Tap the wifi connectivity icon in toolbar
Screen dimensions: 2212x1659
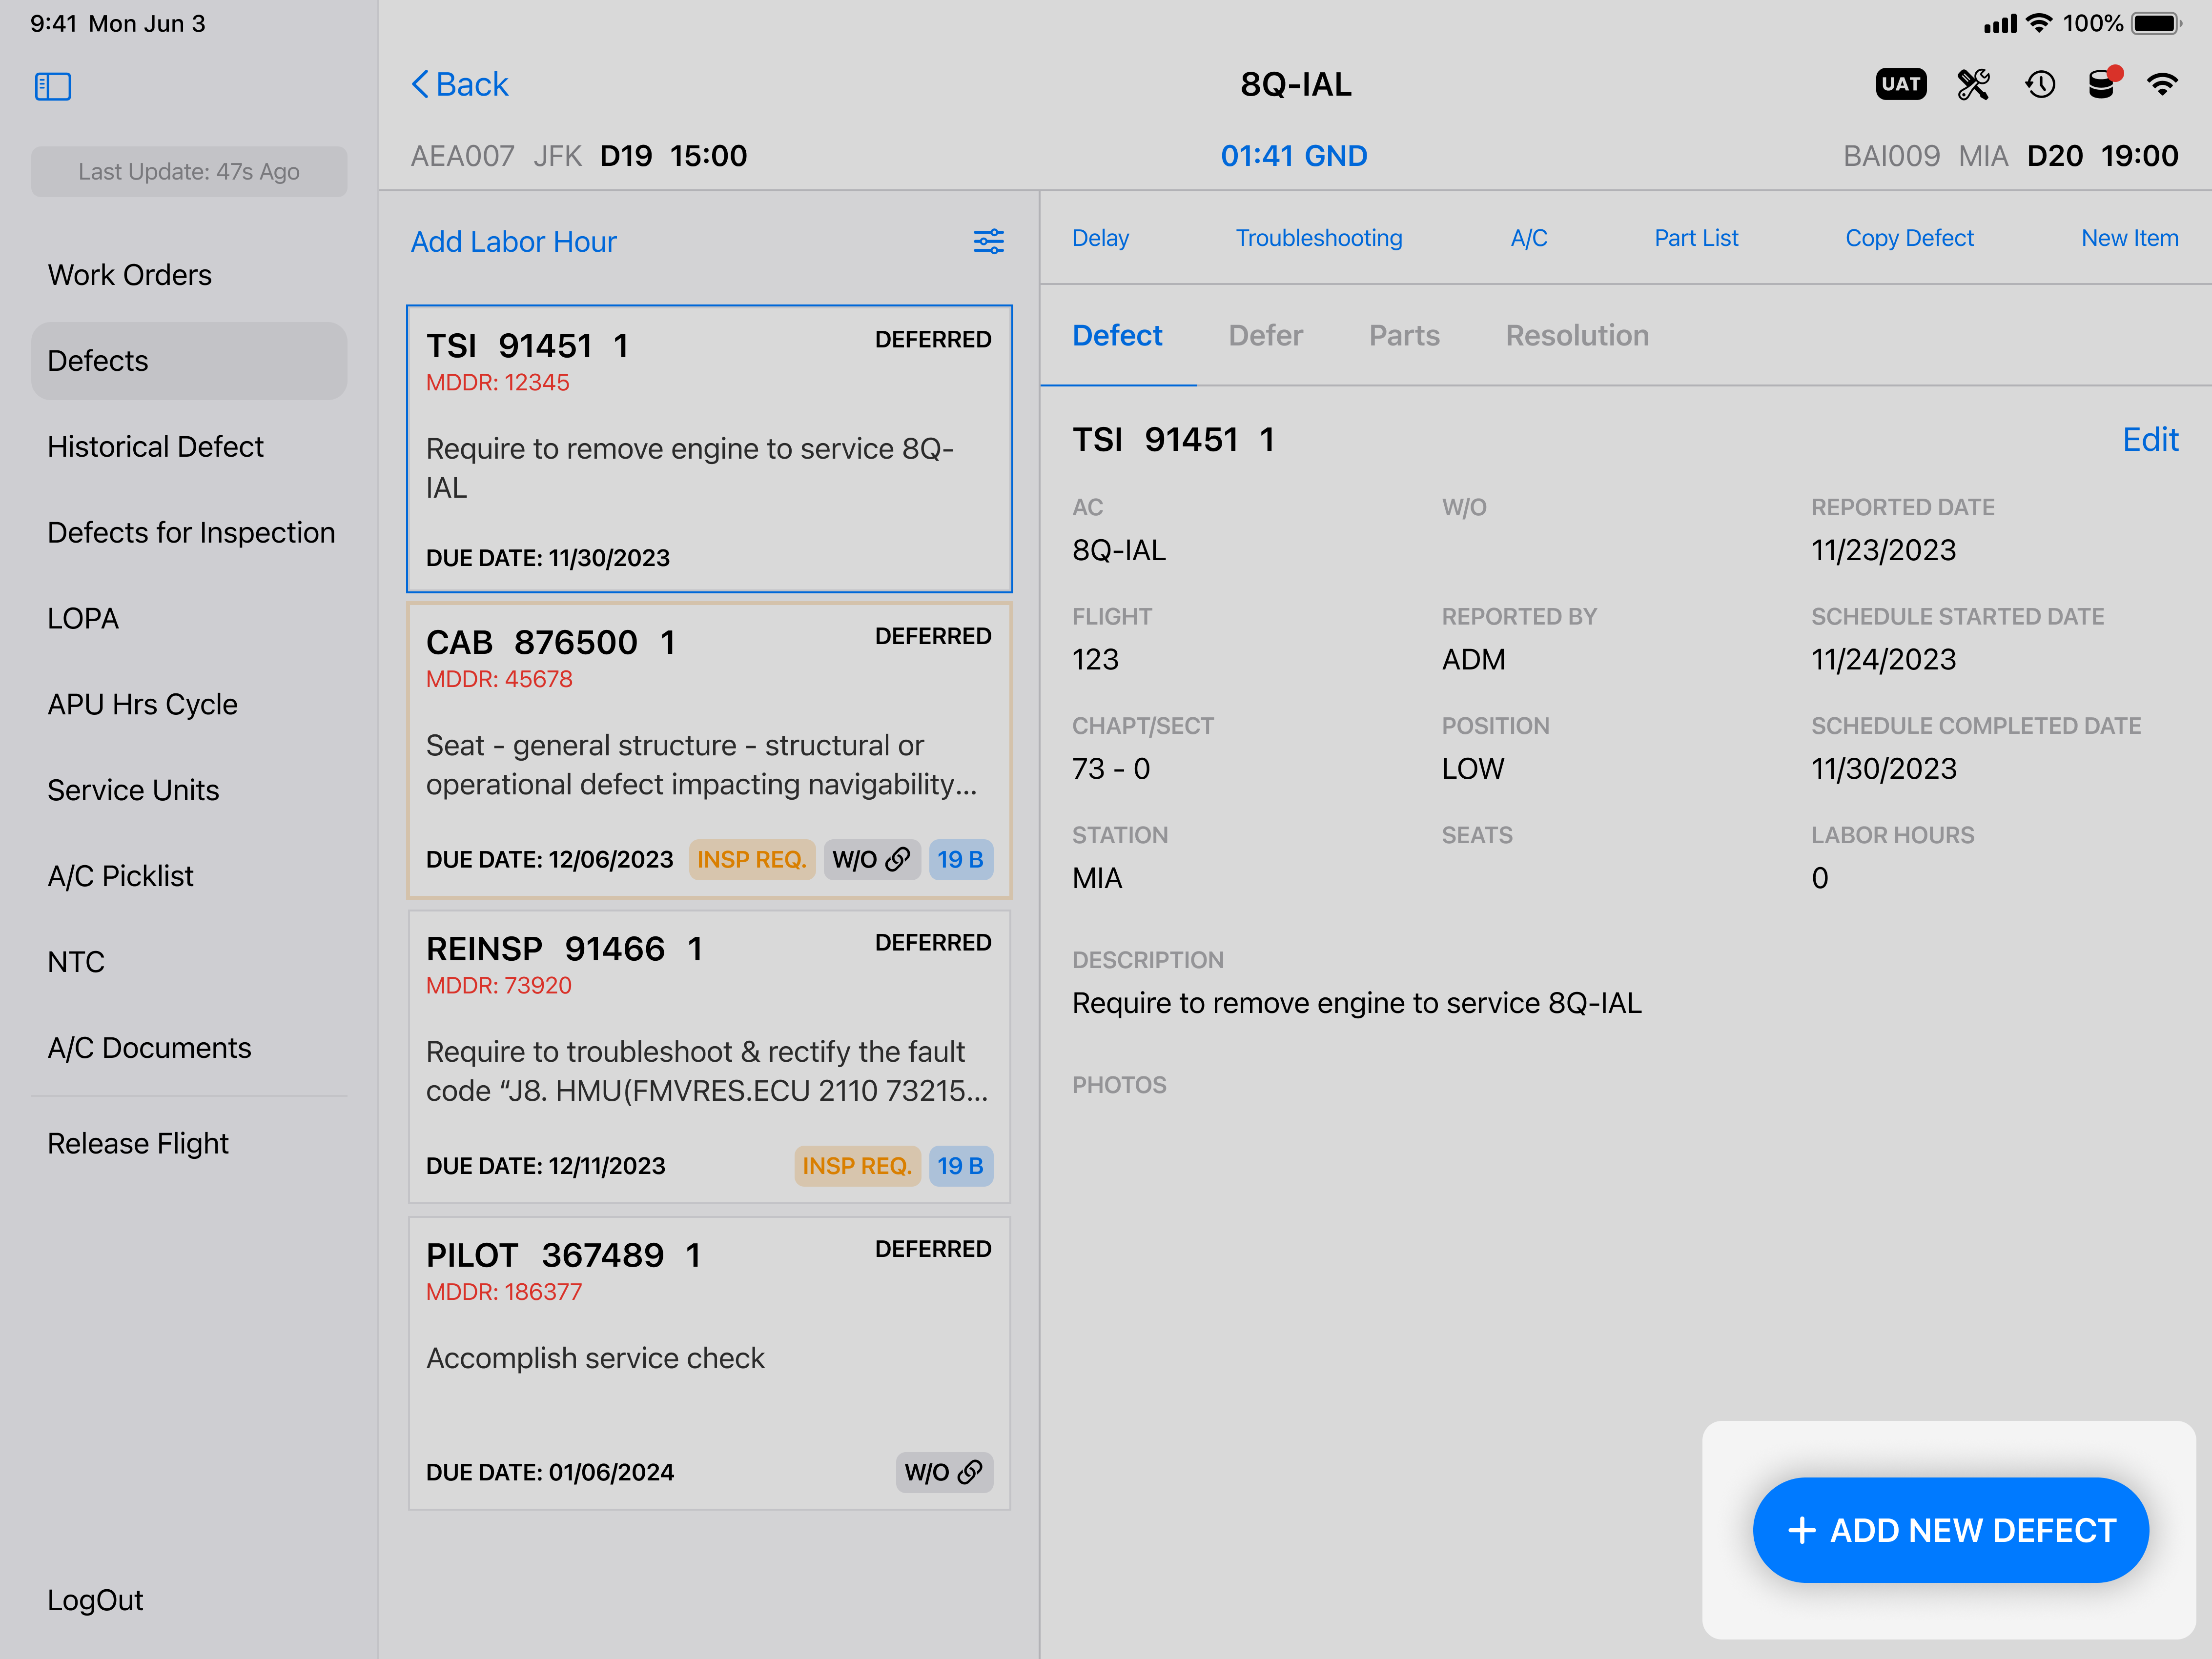[2162, 84]
